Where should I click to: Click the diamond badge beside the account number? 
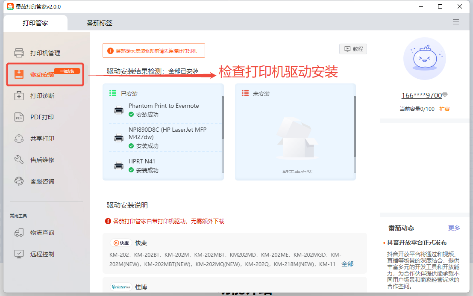tap(445, 95)
